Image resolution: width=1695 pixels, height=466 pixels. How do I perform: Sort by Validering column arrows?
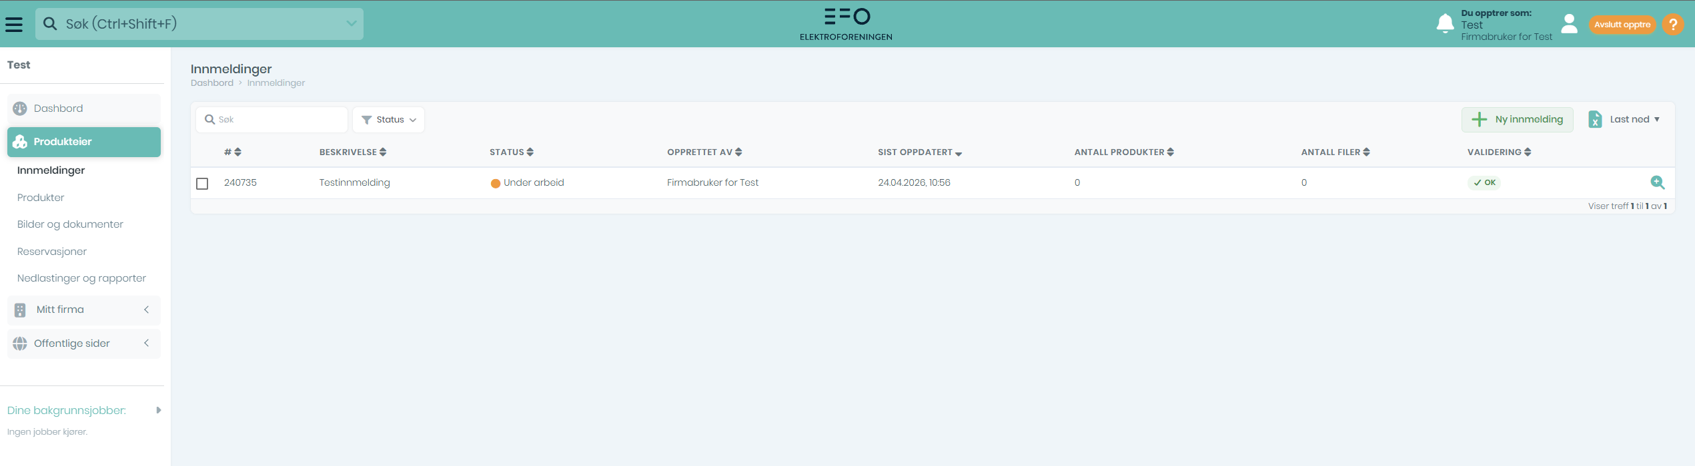[1528, 152]
